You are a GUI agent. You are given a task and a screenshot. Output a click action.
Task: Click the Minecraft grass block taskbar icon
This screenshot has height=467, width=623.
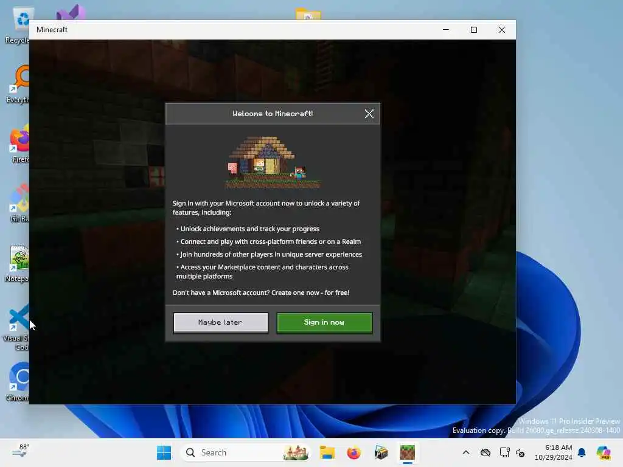click(x=407, y=452)
